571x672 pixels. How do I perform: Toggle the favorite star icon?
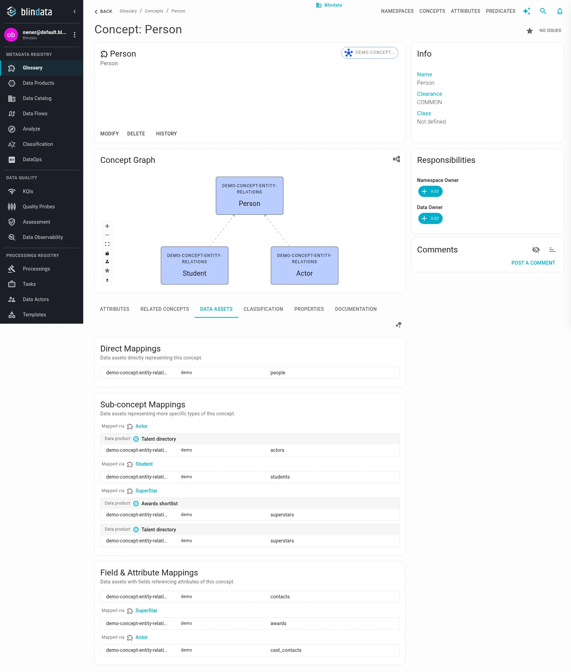click(x=530, y=31)
